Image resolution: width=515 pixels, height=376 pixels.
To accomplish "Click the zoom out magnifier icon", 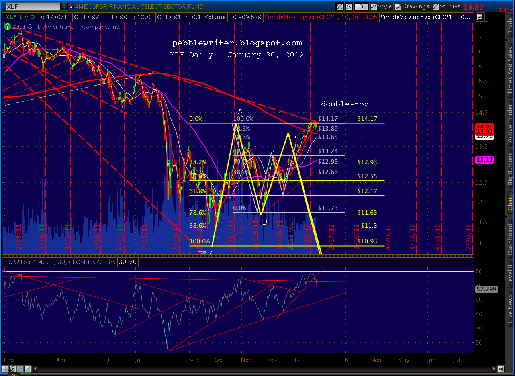I will click(x=20, y=369).
